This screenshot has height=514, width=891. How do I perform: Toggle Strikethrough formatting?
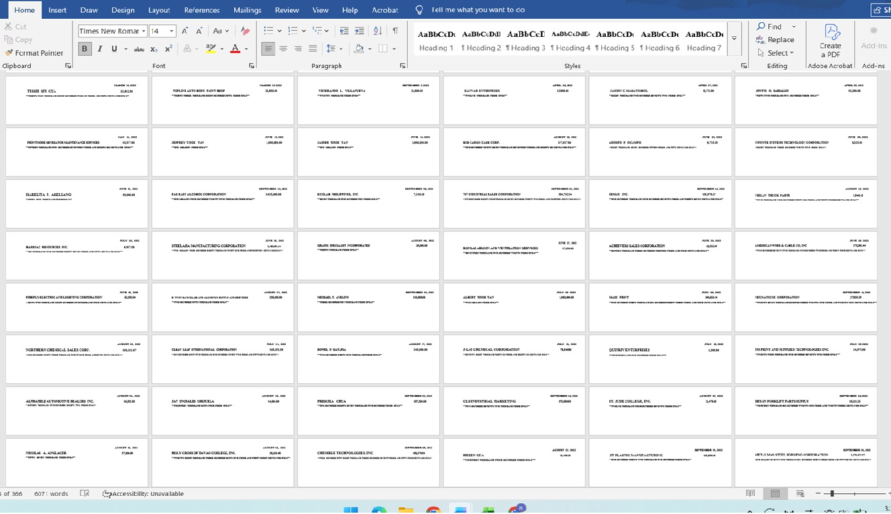[139, 49]
